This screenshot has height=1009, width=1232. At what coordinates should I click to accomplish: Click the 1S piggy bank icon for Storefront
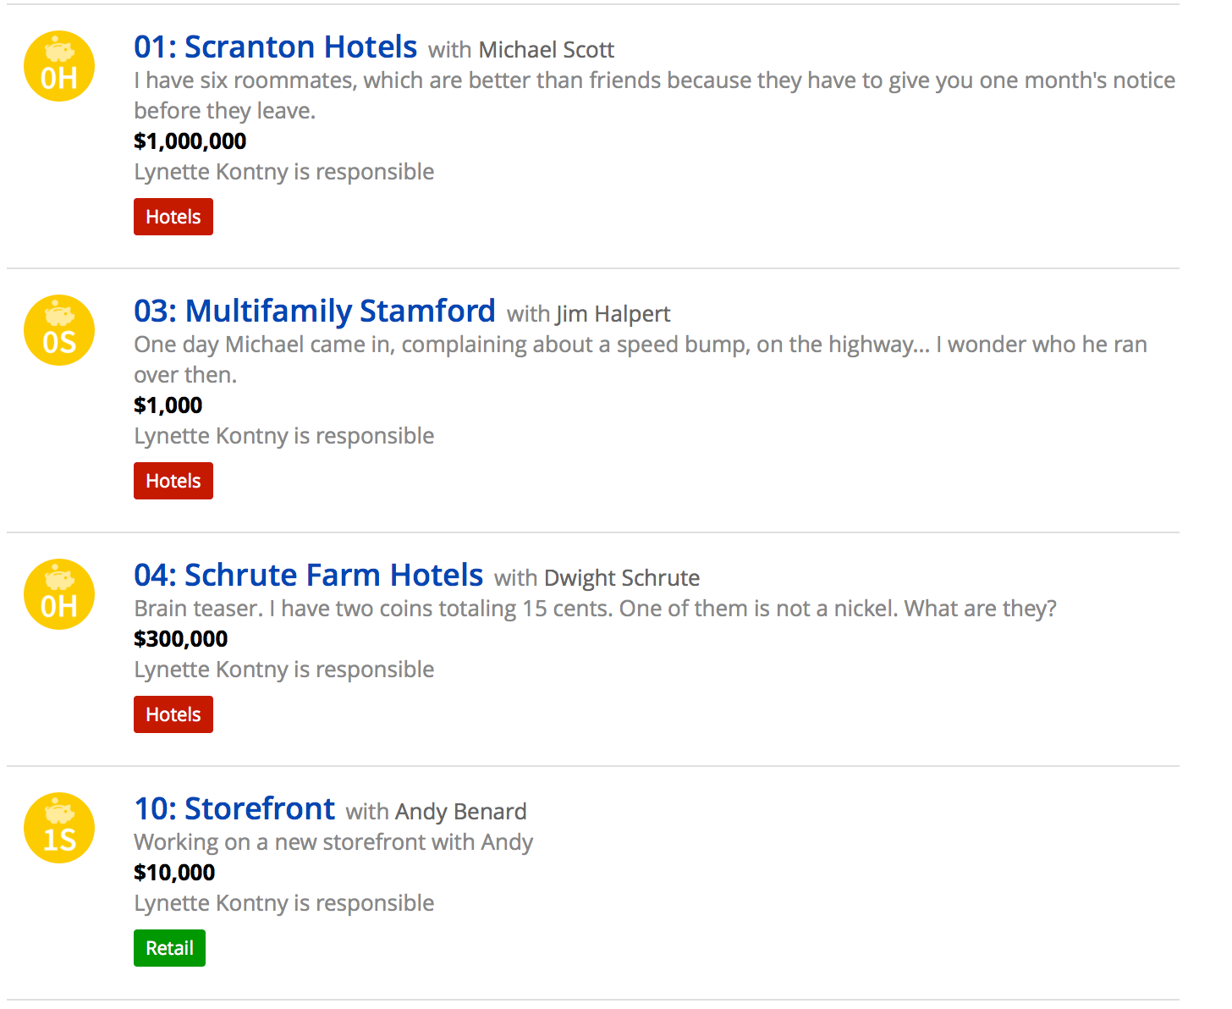click(59, 828)
